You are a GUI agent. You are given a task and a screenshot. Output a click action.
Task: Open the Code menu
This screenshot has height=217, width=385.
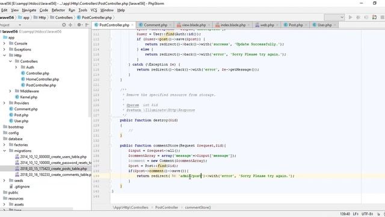[x=44, y=10]
